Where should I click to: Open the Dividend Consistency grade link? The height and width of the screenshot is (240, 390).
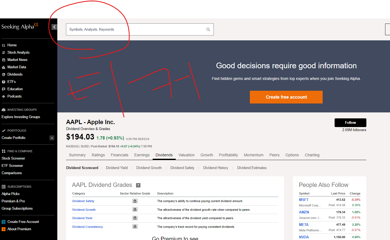pyautogui.click(x=87, y=227)
